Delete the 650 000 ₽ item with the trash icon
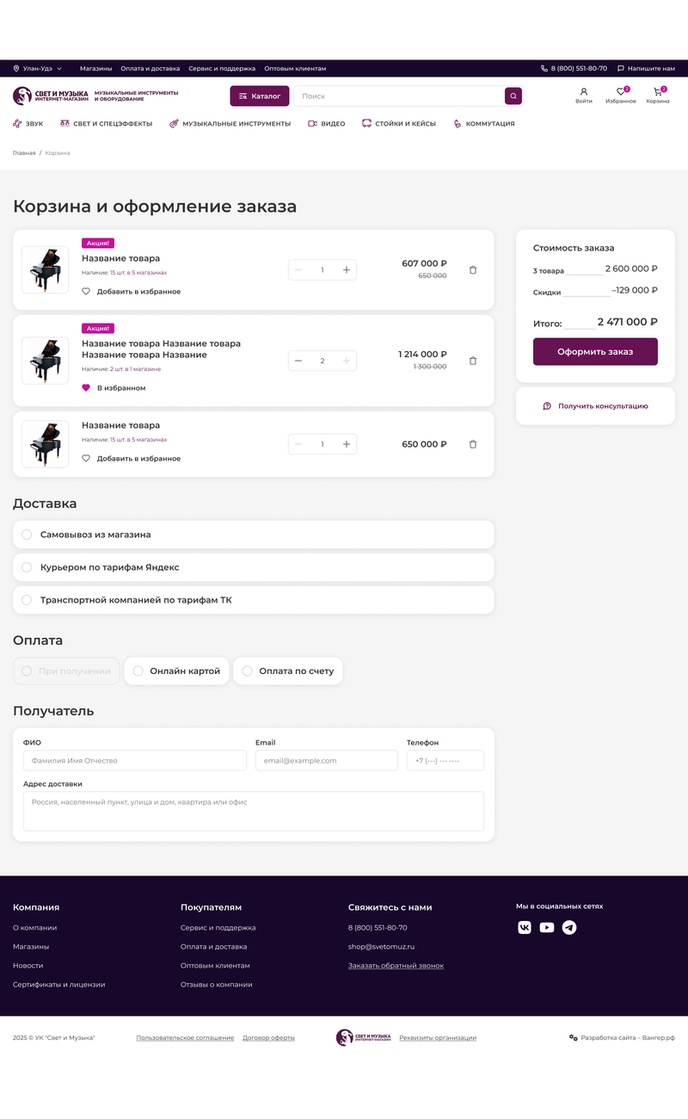 click(473, 444)
